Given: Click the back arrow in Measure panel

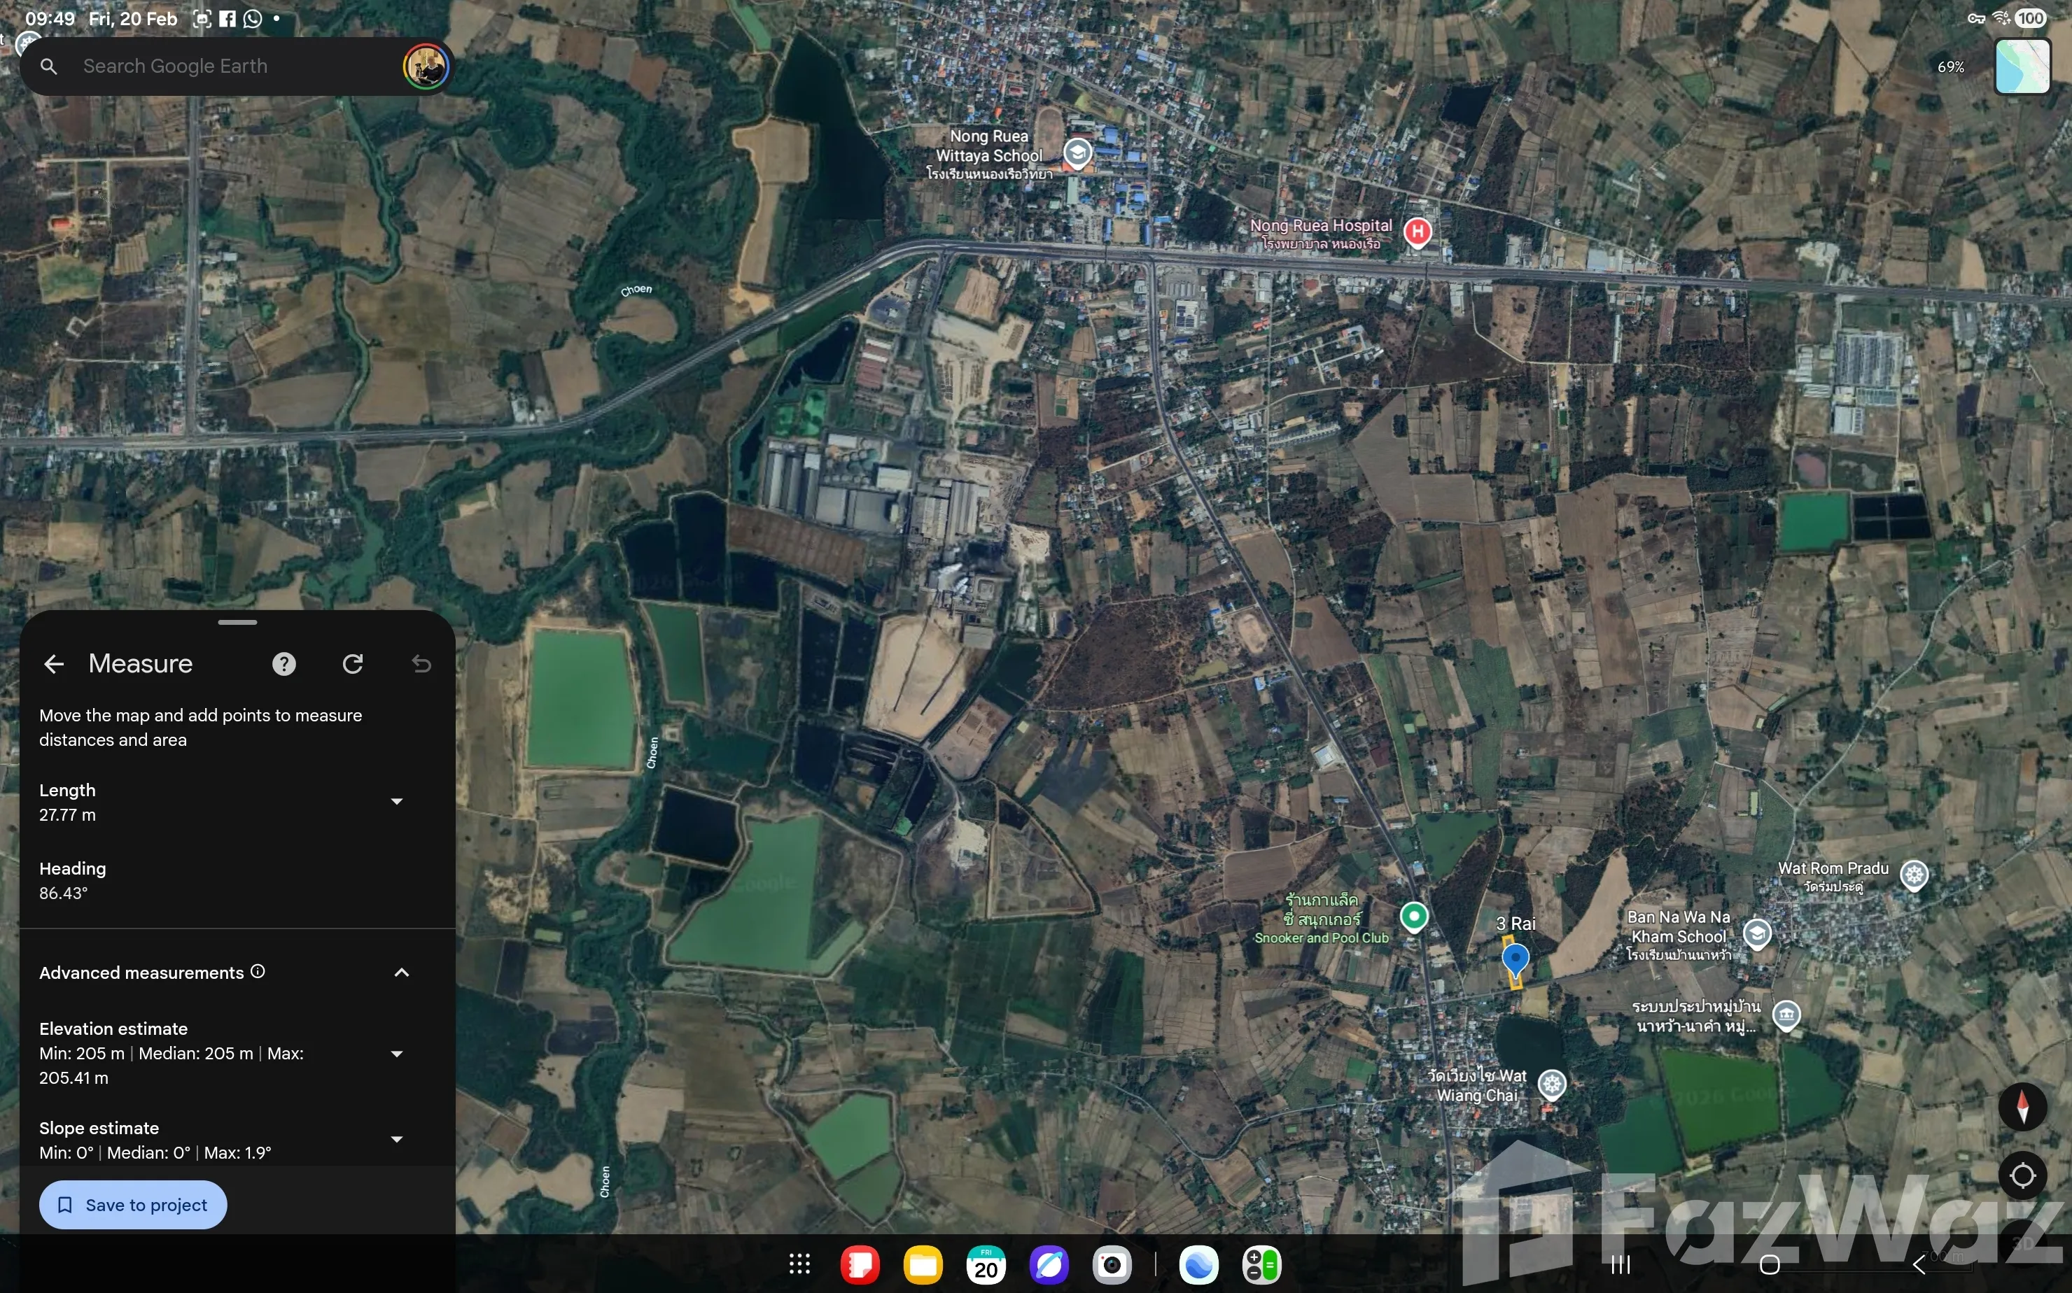Looking at the screenshot, I should 54,665.
